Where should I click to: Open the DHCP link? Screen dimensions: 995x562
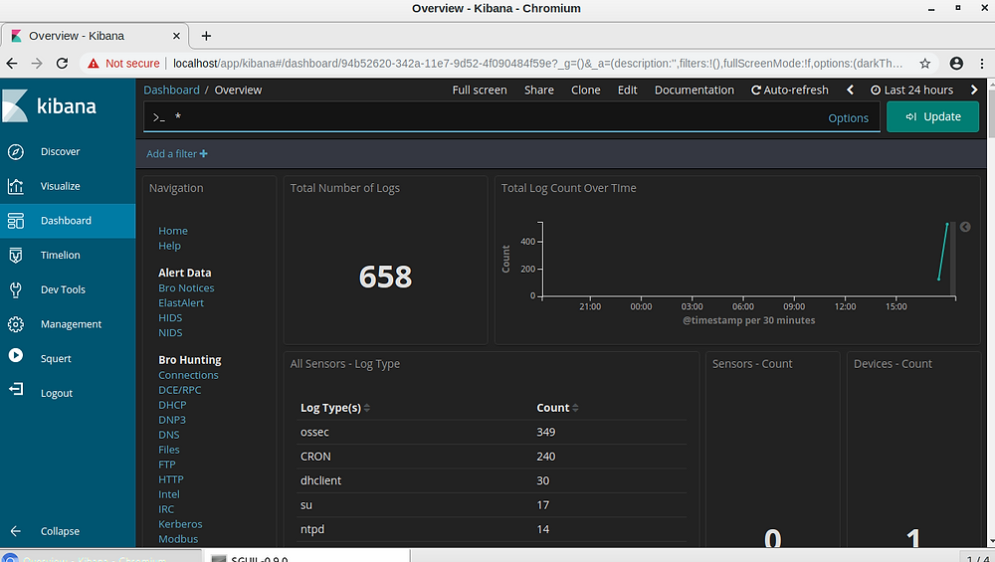(x=172, y=405)
